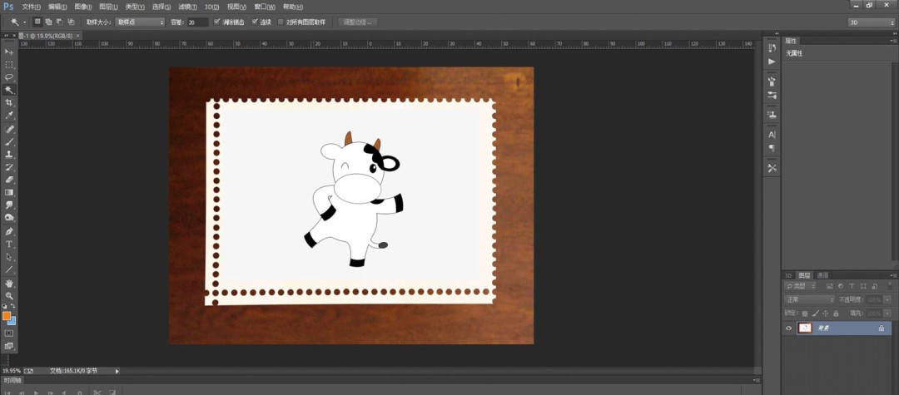
Task: Select the Crop tool
Action: click(9, 102)
